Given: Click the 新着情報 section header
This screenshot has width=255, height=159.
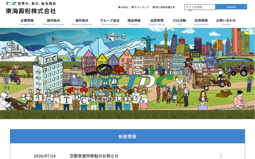Looking at the screenshot, I should [x=127, y=136].
